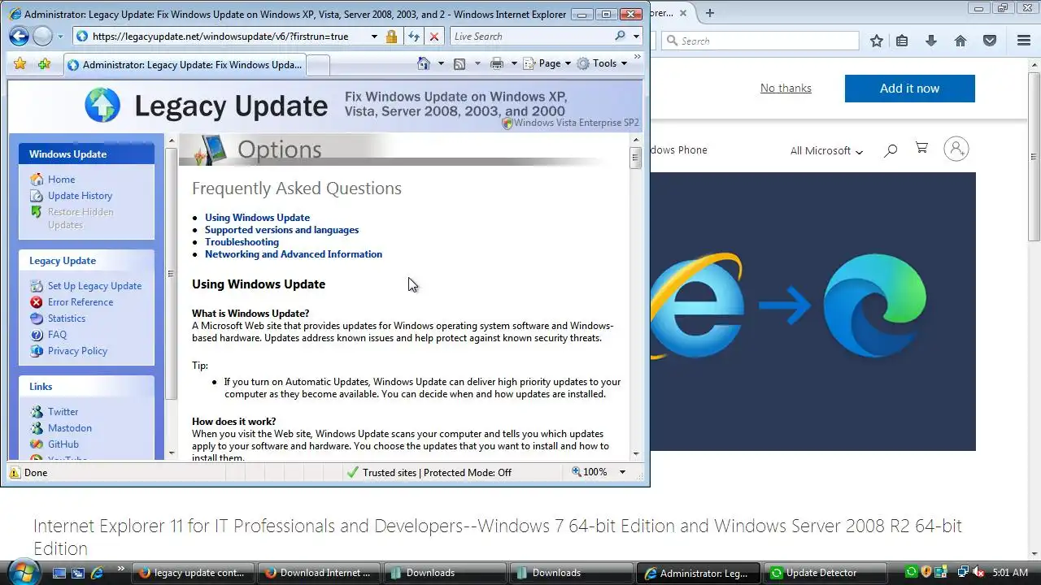Stop loading with the red X button

click(434, 37)
